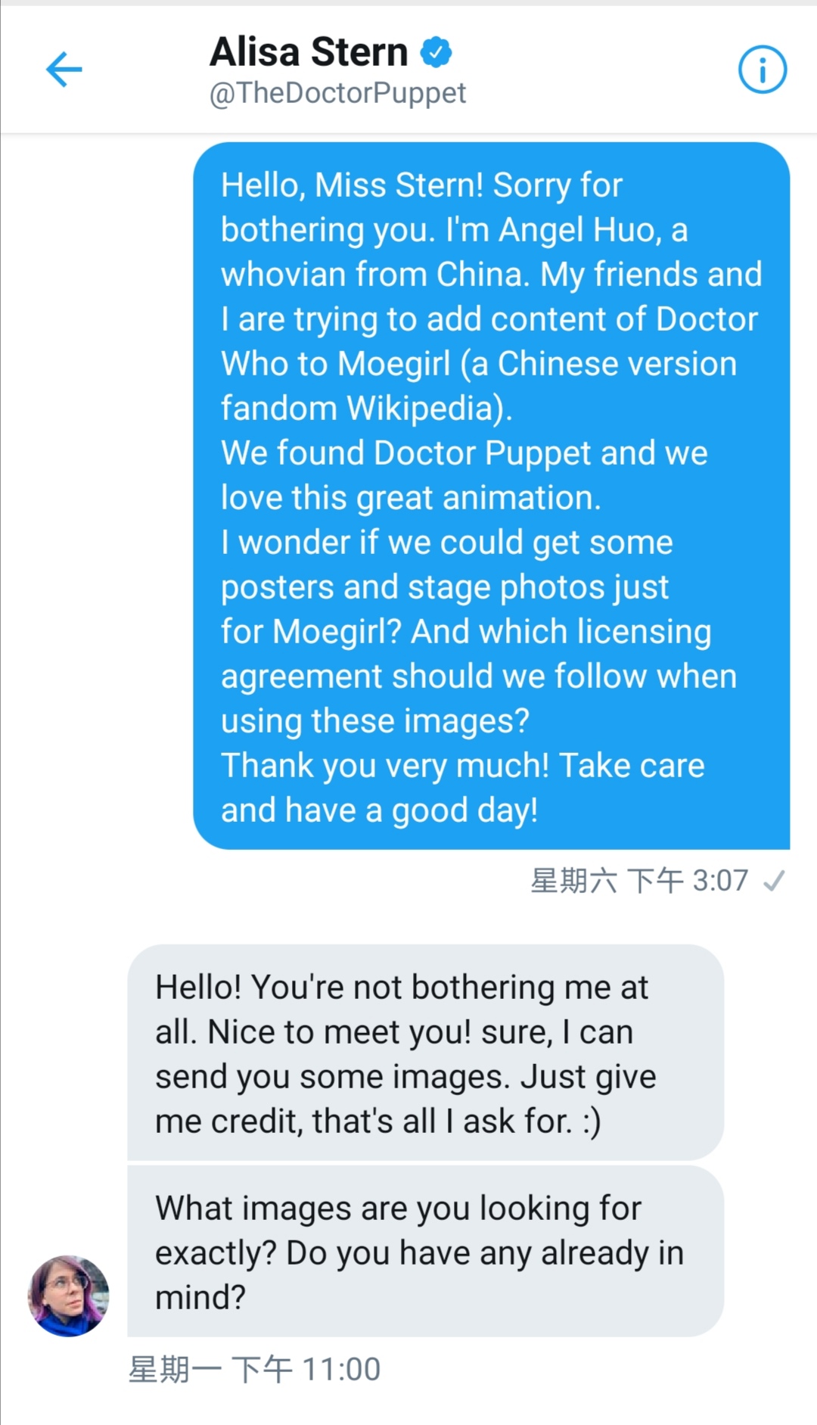Tap the @TheDoctorPuppet handle

click(x=337, y=93)
